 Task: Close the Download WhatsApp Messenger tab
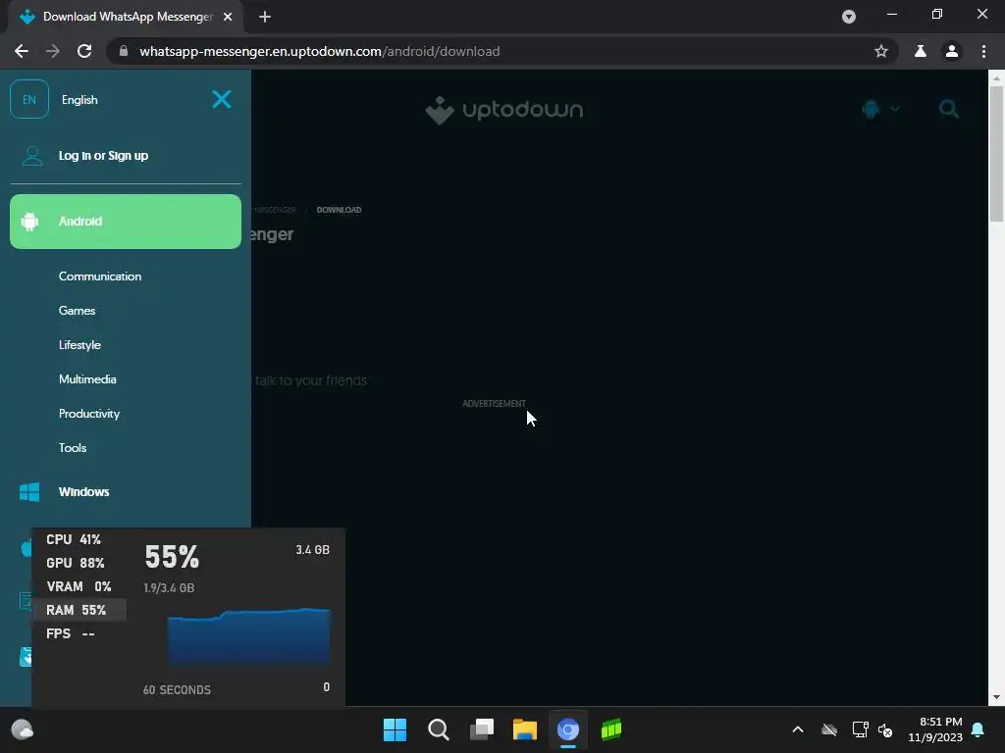[228, 17]
